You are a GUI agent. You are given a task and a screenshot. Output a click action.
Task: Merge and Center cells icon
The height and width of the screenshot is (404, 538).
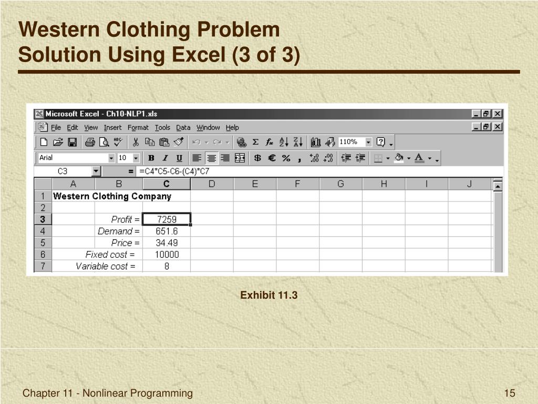240,158
